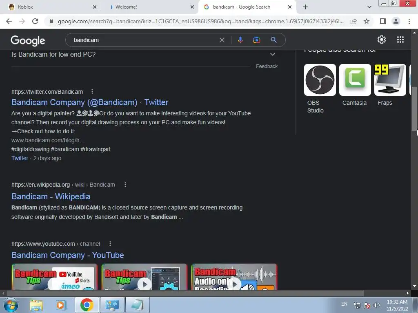
Task: Click the scroll down arrow
Action: pos(414,287)
